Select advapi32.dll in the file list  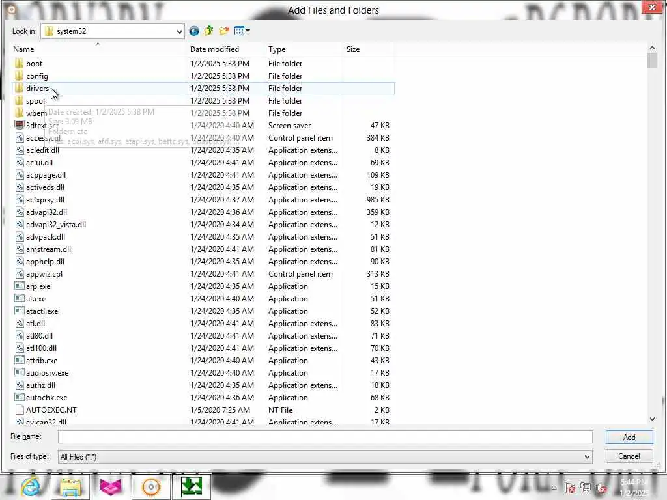tap(46, 212)
